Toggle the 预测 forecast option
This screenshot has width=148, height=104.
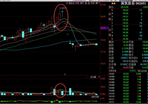click(x=93, y=3)
